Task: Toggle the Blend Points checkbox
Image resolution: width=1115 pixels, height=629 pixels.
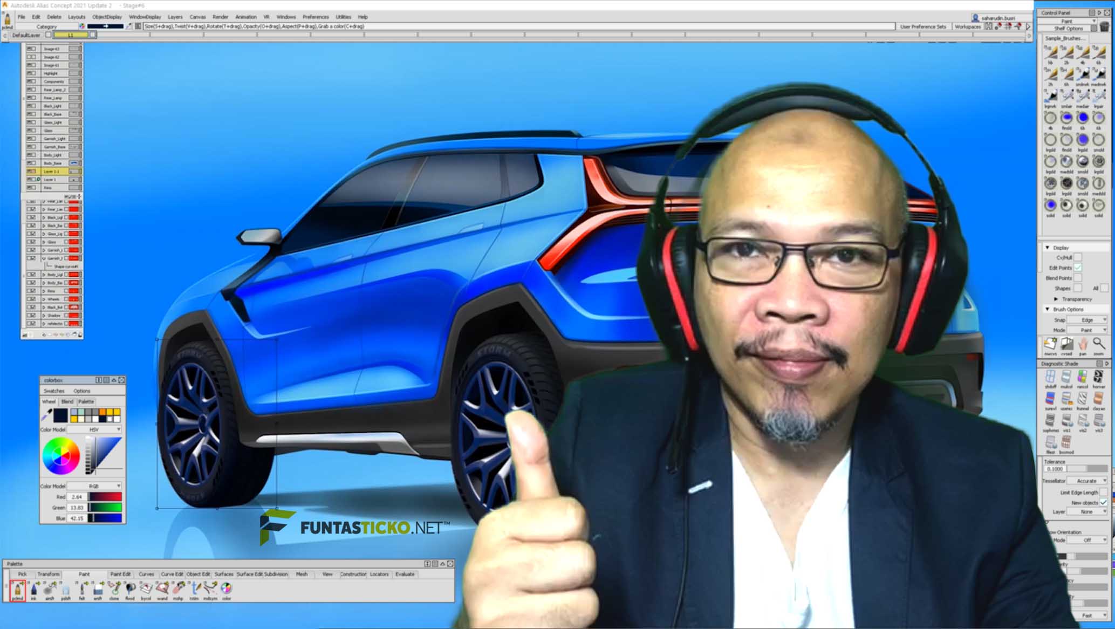Action: pyautogui.click(x=1077, y=278)
